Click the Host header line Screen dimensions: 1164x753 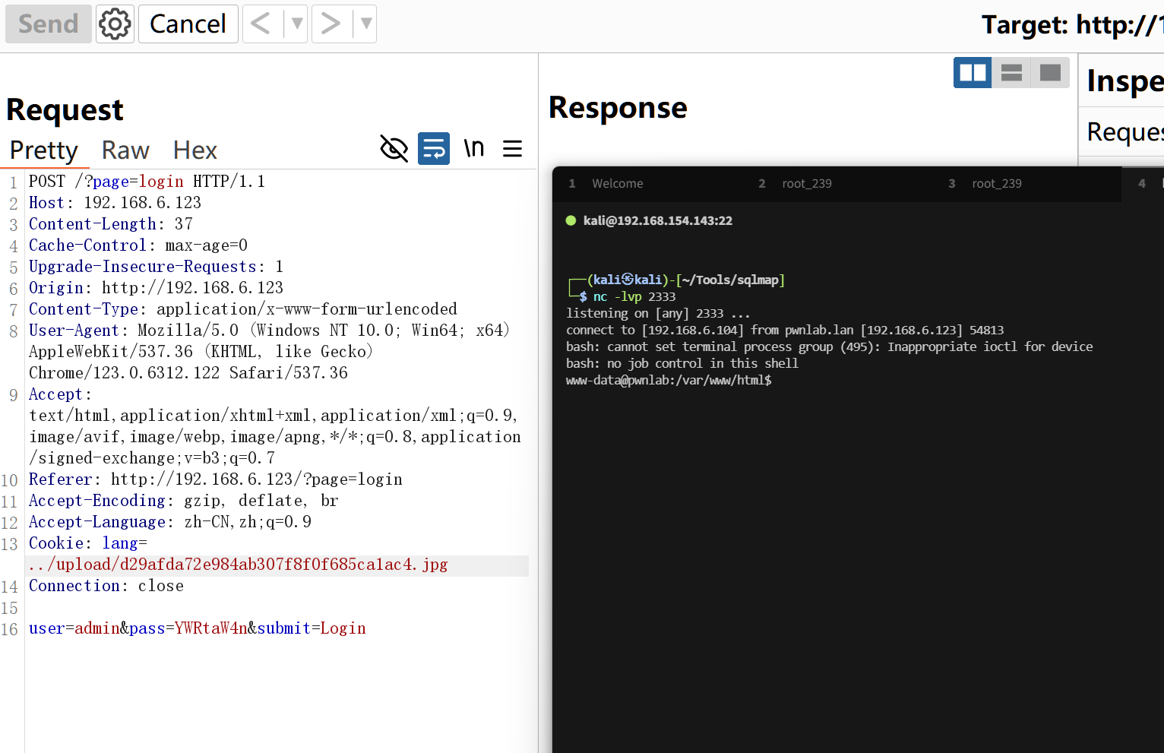115,203
